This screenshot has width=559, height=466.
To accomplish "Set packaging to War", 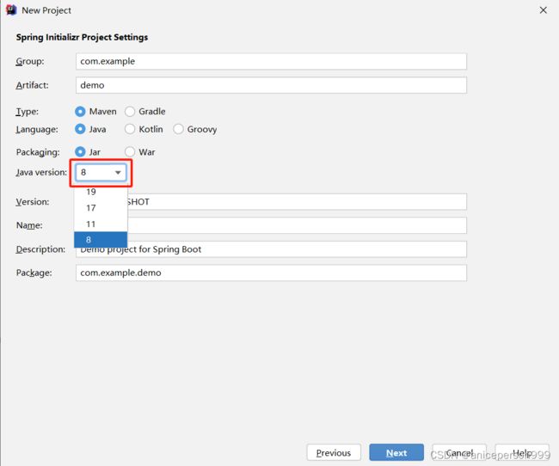I will pos(130,152).
